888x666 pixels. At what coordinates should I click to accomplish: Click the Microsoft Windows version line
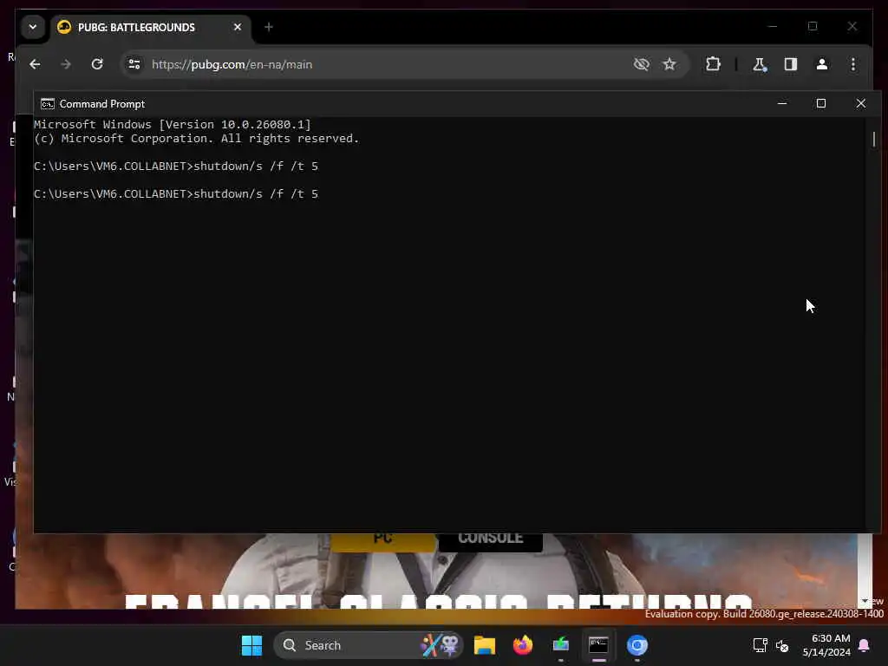pyautogui.click(x=173, y=124)
